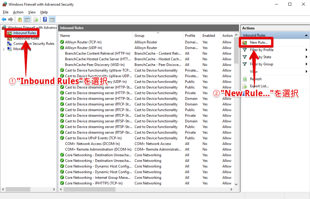
Task: Toggle the Show/Hide Console Tree icon
Action: pos(27,19)
